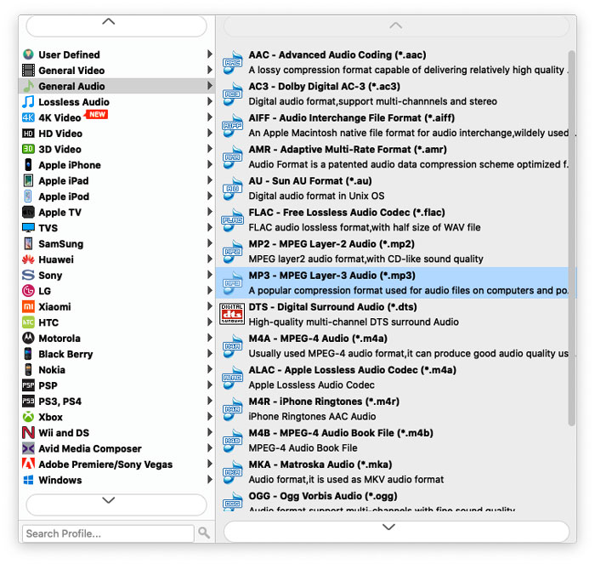The width and height of the screenshot is (595, 564).
Task: Open the Black Berry category
Action: coord(116,354)
